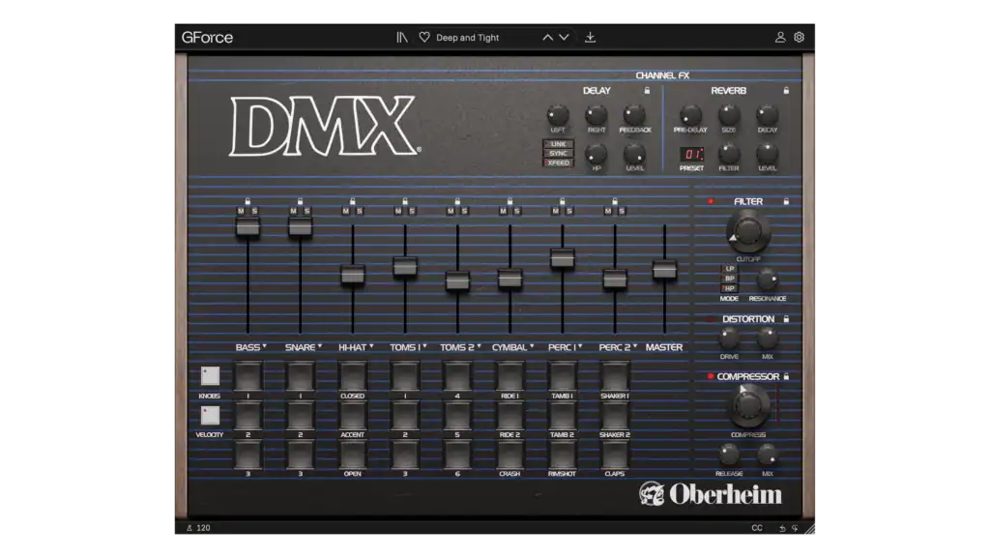This screenshot has width=990, height=558.
Task: Open the CC menu in status bar
Action: pos(756,528)
